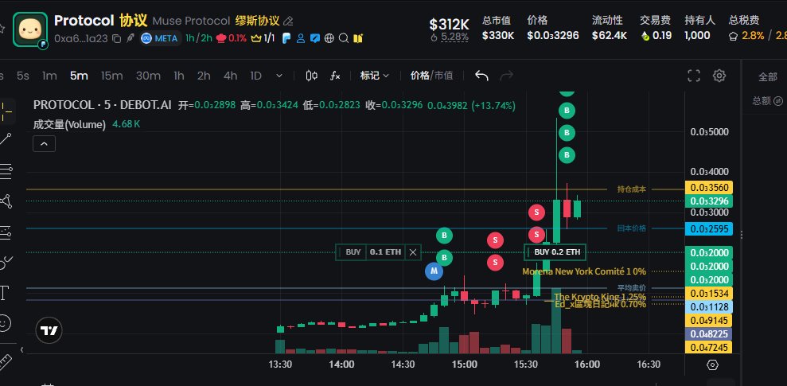This screenshot has height=386, width=787.
Task: Open chart settings gear icon
Action: tap(719, 76)
